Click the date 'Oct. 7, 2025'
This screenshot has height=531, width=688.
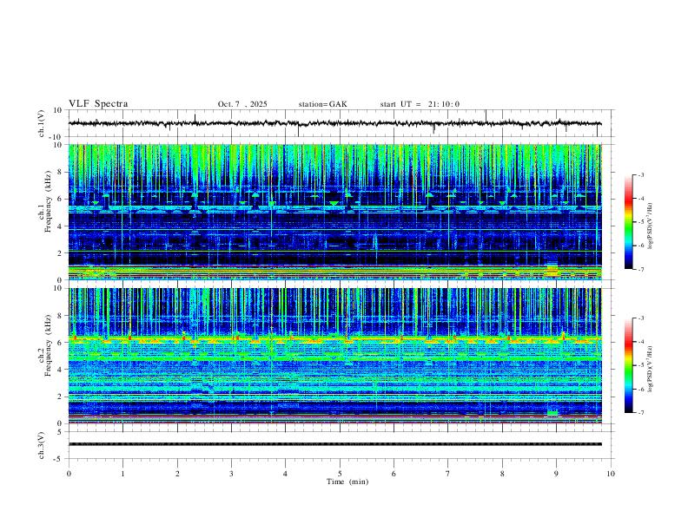pyautogui.click(x=242, y=104)
